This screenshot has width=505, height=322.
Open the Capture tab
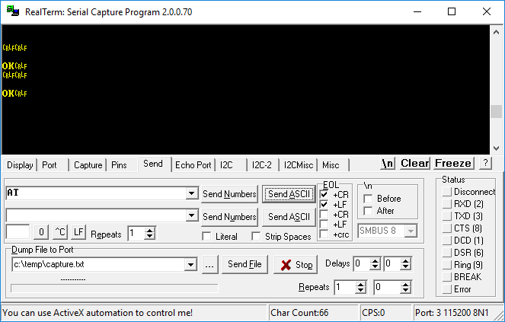coord(88,165)
